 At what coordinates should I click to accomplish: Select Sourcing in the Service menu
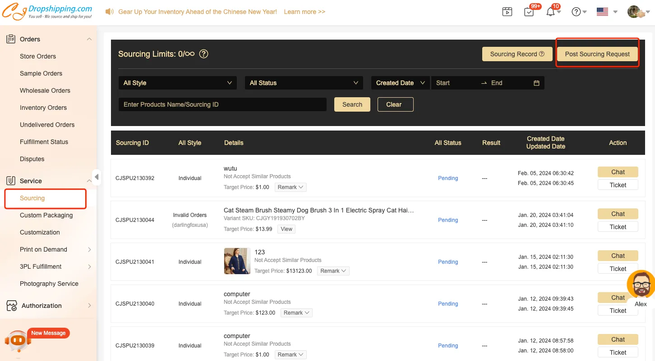click(x=32, y=198)
